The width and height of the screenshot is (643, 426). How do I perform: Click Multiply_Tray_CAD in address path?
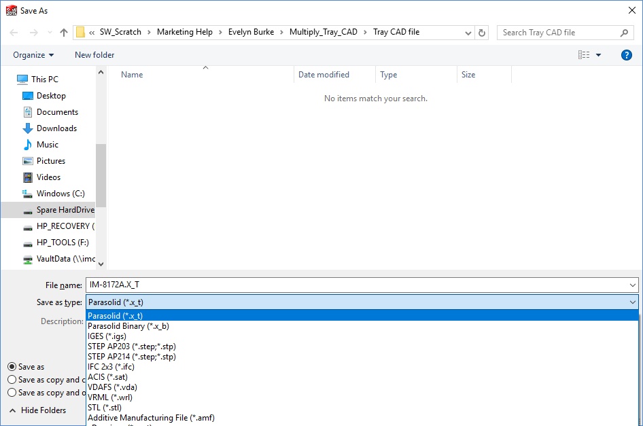[x=323, y=32]
